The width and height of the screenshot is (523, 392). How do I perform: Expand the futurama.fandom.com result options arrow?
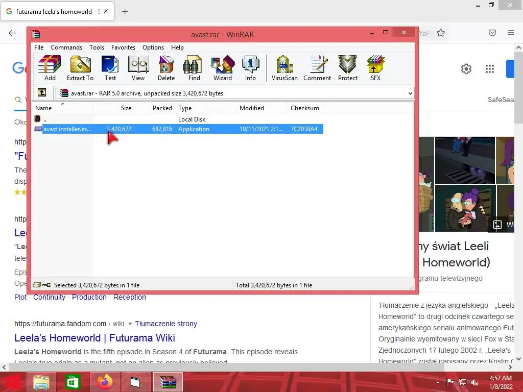(130, 324)
